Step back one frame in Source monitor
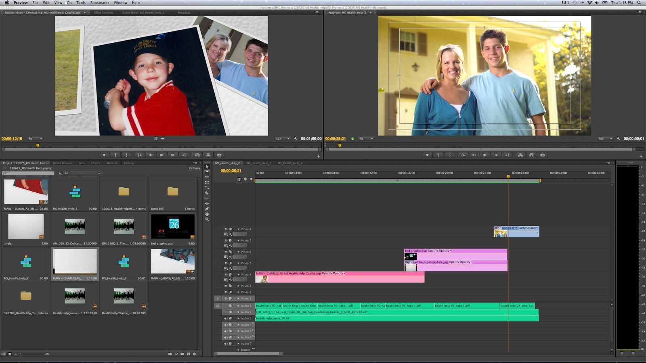Image resolution: width=646 pixels, height=363 pixels. pyautogui.click(x=151, y=155)
